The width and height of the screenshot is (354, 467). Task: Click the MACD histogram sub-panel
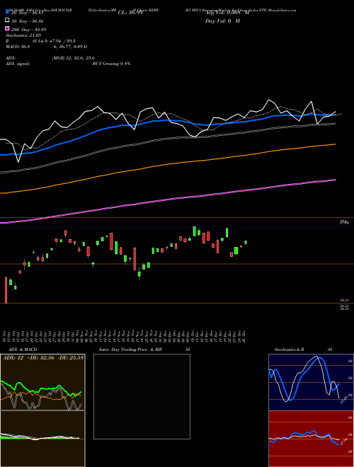tap(42, 439)
